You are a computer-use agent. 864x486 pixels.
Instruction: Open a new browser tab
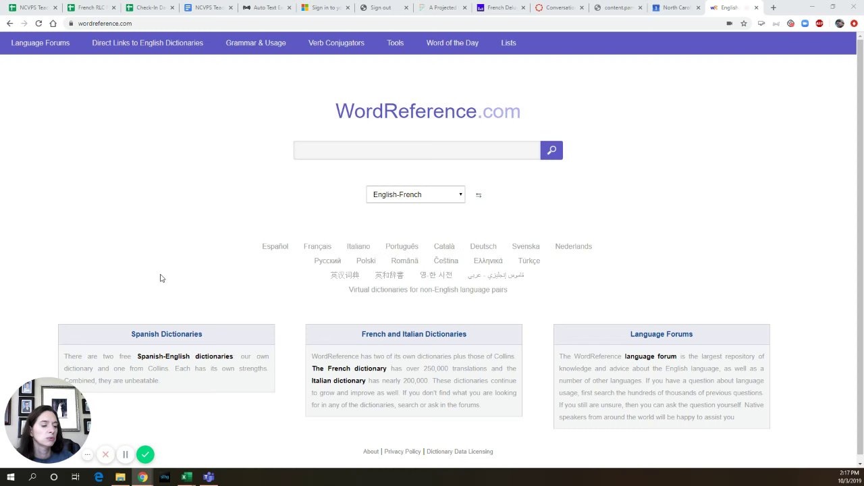click(774, 8)
